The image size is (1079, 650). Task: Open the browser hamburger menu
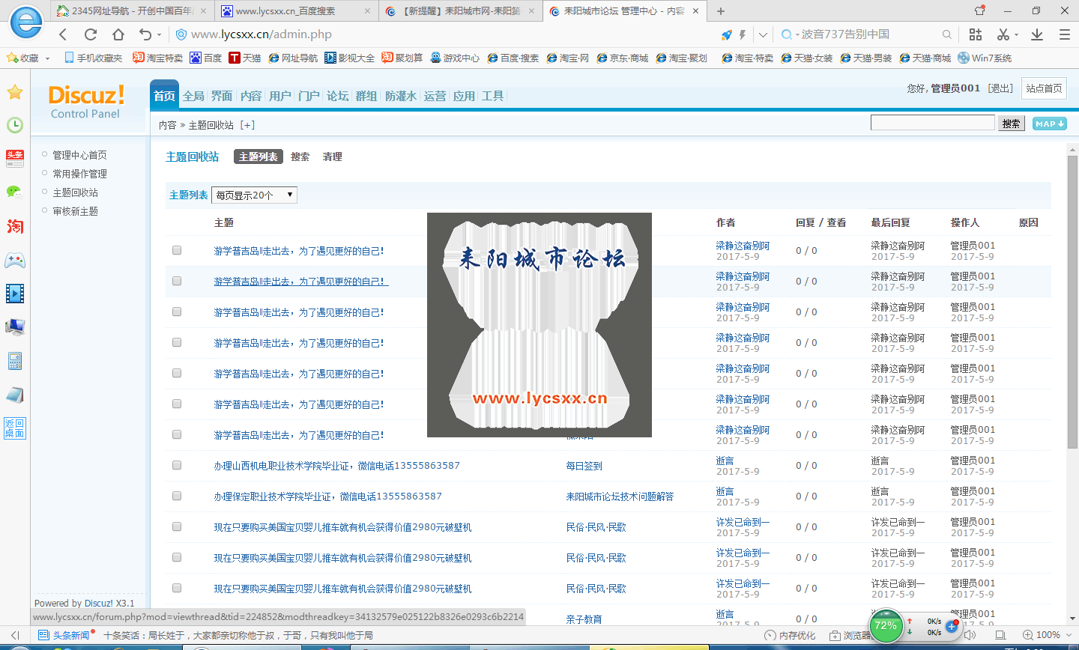(1065, 34)
